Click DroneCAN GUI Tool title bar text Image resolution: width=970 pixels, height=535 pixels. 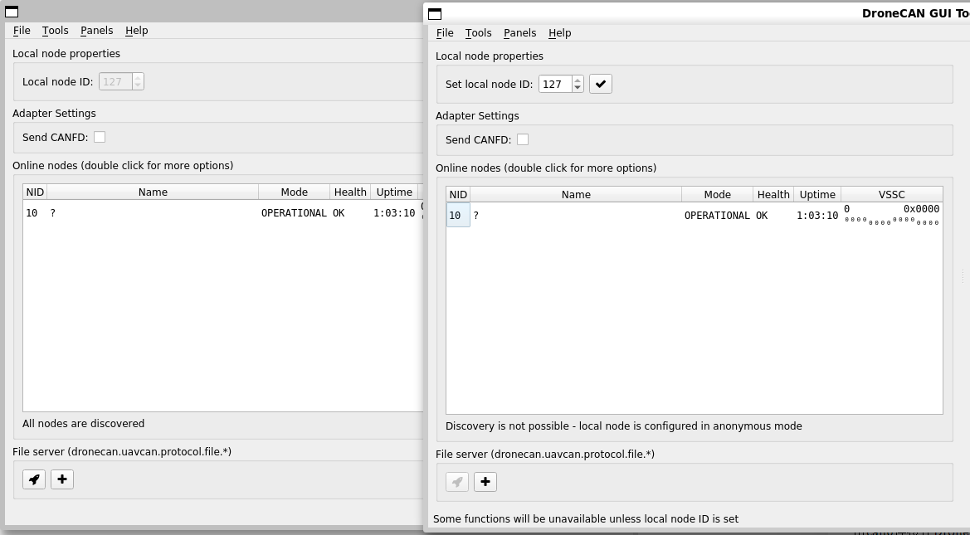(x=915, y=13)
